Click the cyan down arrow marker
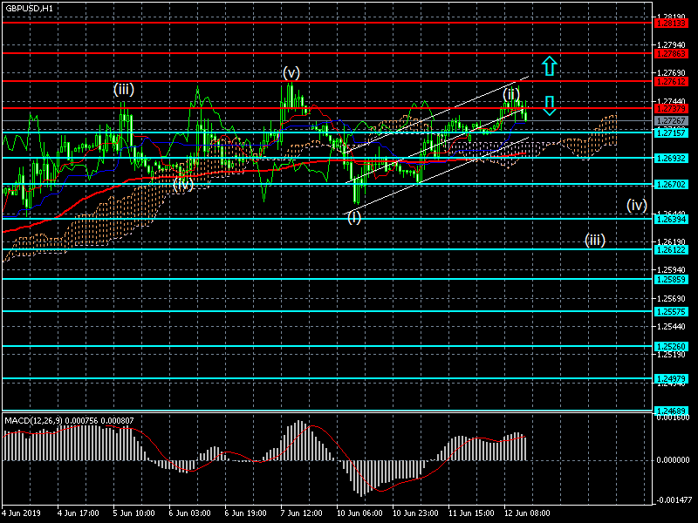The width and height of the screenshot is (698, 523). (x=549, y=106)
